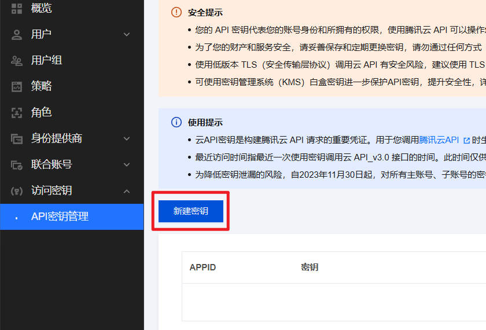Click the 身份提供商 identity provider icon

pyautogui.click(x=17, y=139)
